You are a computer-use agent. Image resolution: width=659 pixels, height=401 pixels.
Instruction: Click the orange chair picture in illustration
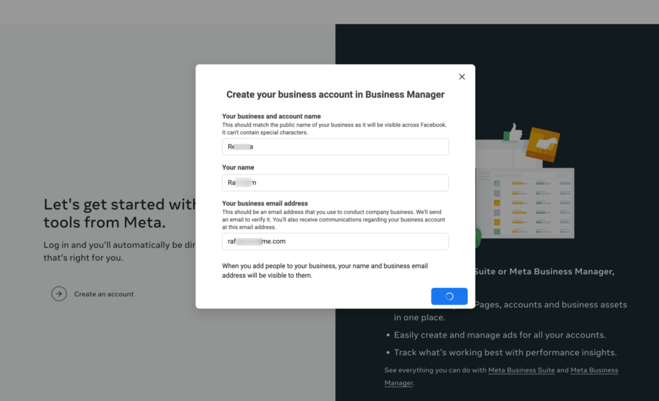pos(543,145)
